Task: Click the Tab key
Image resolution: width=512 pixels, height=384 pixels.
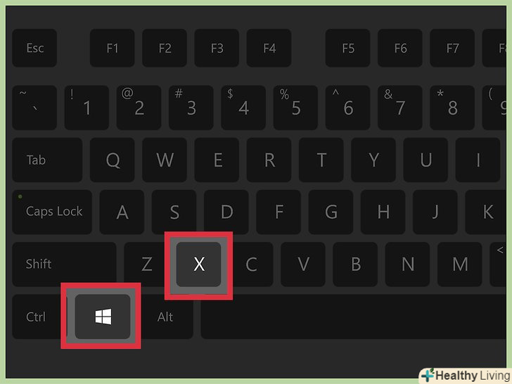Action: tap(47, 160)
